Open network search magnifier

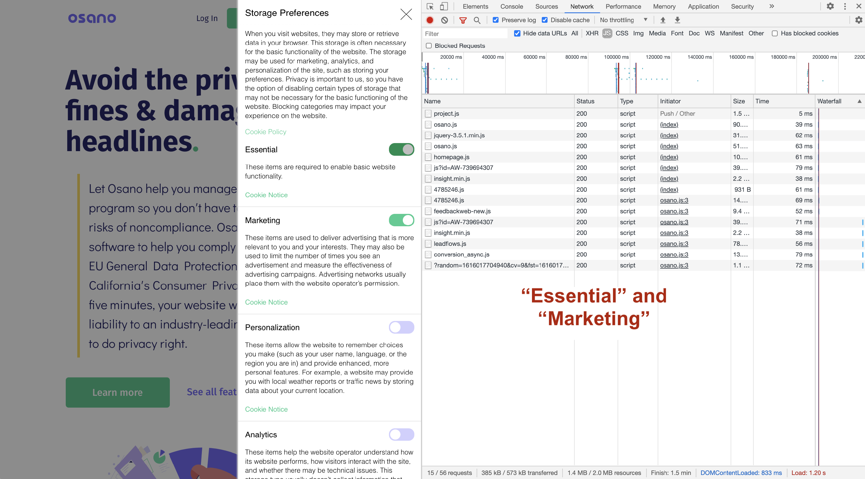pyautogui.click(x=477, y=20)
